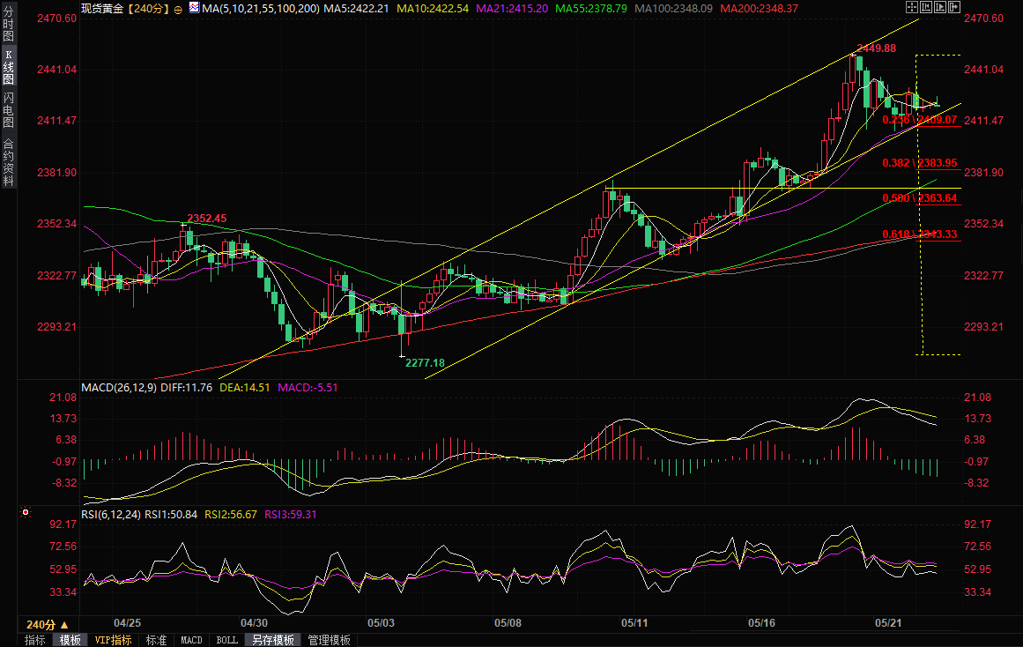This screenshot has height=647, width=1023.
Task: Open the VIP指标 tab
Action: (x=113, y=640)
